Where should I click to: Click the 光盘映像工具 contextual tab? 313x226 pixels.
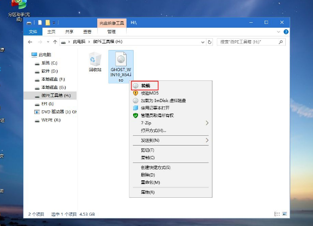[x=111, y=23]
